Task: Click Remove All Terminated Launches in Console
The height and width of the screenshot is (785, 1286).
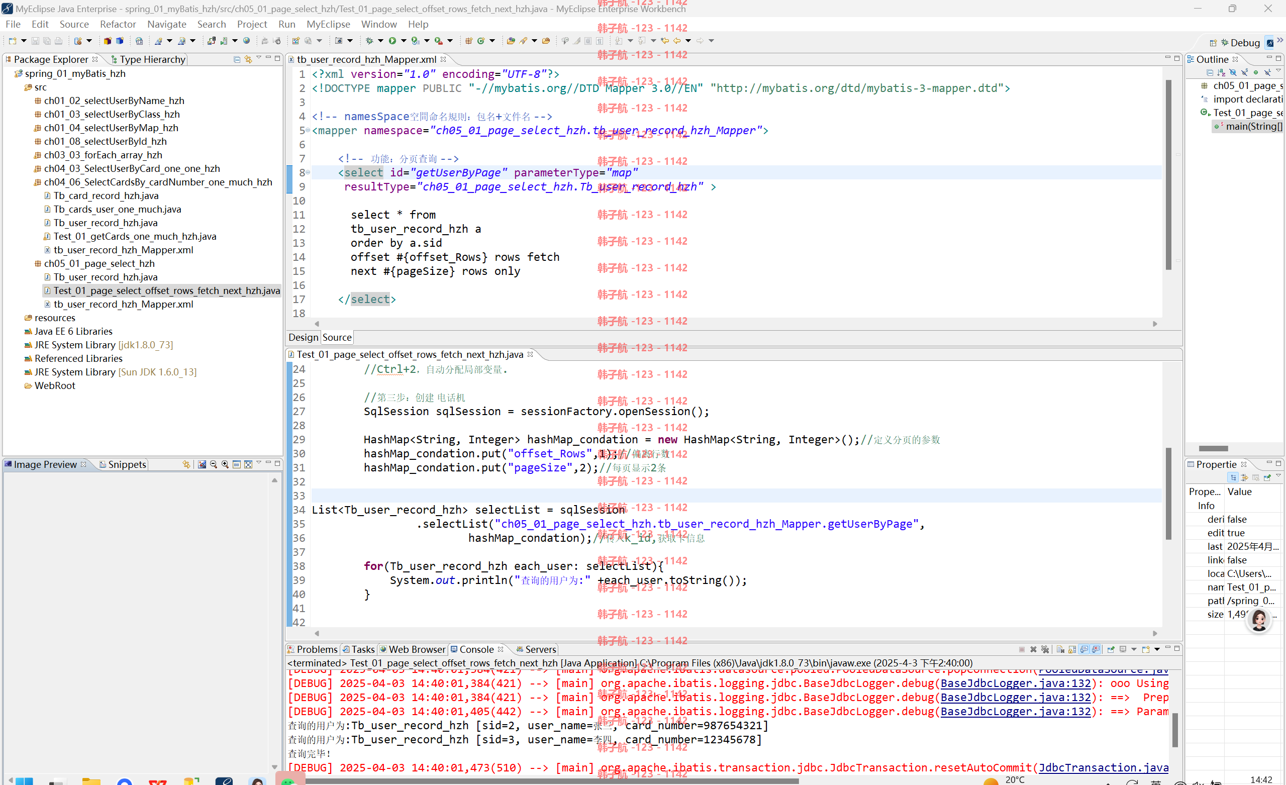Action: tap(1045, 649)
